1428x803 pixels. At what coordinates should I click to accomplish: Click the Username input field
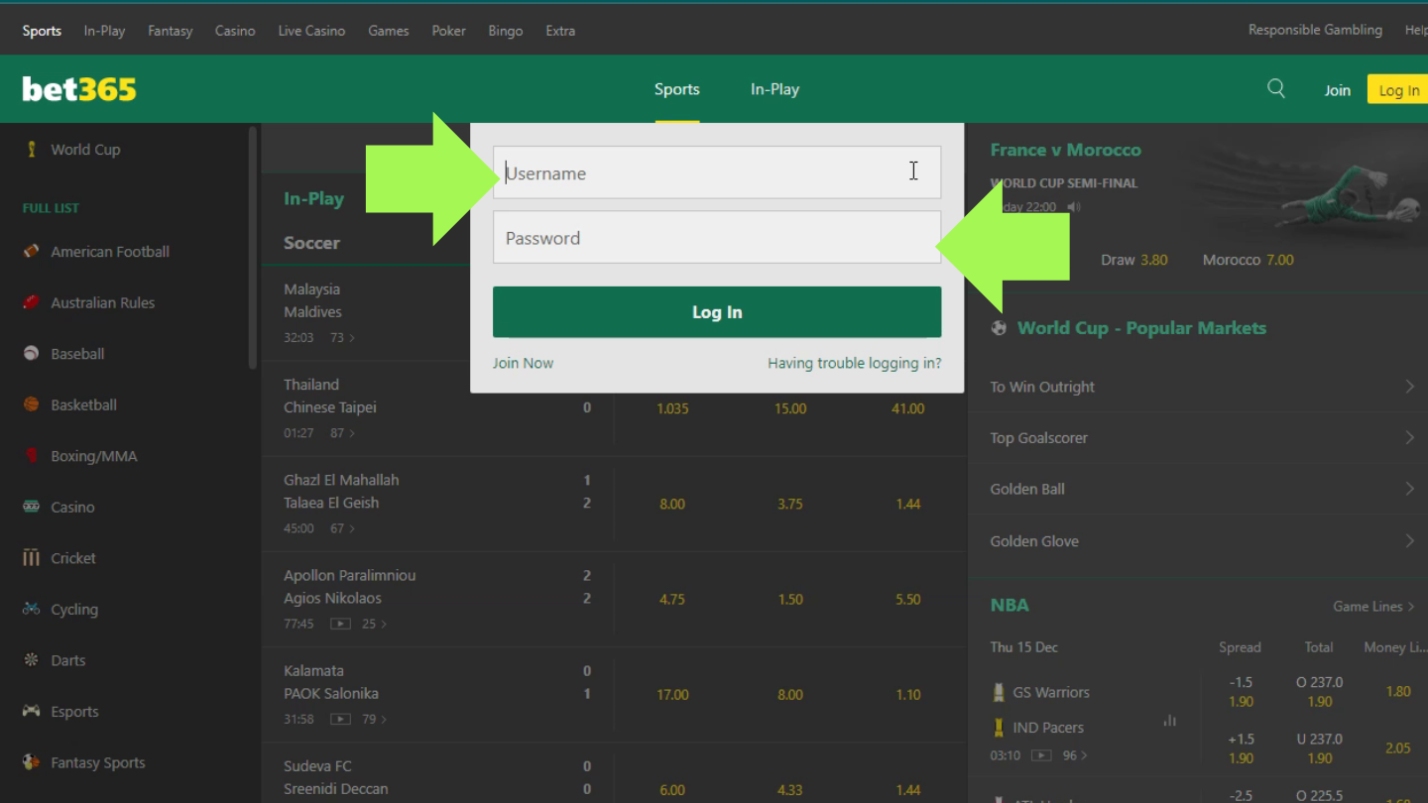tap(716, 173)
